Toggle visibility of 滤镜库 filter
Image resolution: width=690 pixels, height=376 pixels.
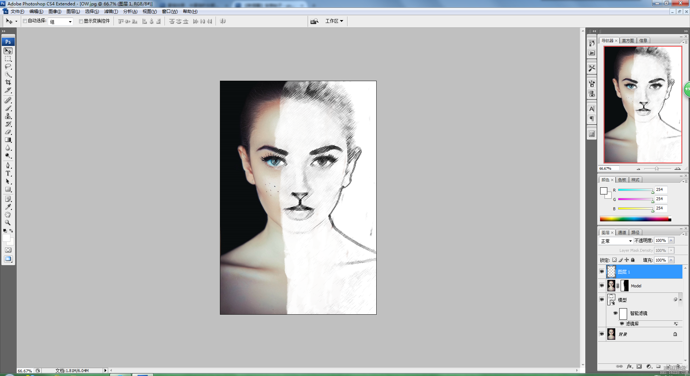click(622, 324)
